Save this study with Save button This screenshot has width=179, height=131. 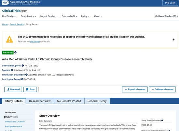point(30,90)
